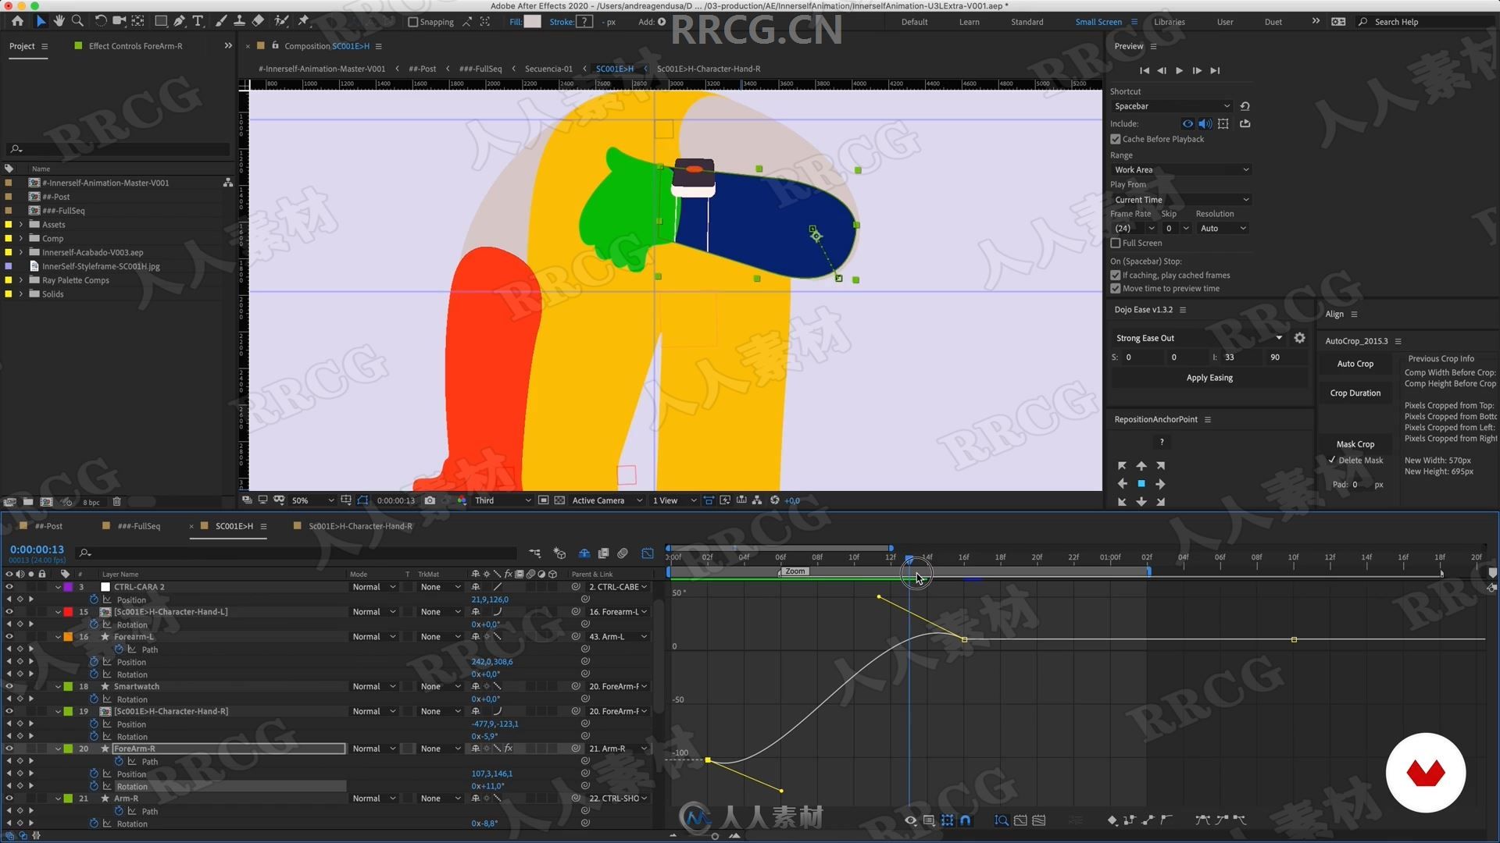Toggle snap in graph editor
Image resolution: width=1500 pixels, height=843 pixels.
[x=966, y=820]
